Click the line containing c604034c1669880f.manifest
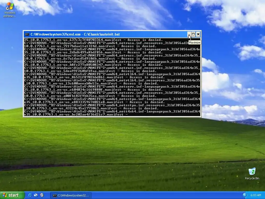The height and width of the screenshot is (199, 265). [x=93, y=90]
